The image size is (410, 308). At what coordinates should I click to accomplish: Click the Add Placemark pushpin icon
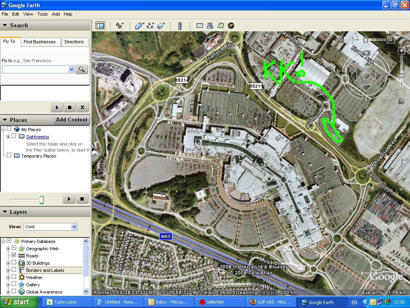point(119,26)
